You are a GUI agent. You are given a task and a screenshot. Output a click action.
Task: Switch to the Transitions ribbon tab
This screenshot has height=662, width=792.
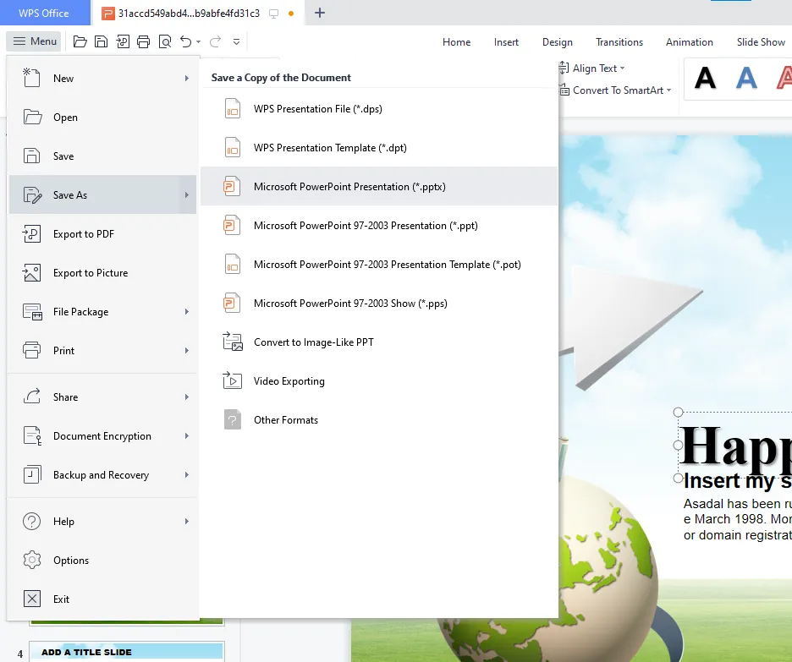[619, 42]
